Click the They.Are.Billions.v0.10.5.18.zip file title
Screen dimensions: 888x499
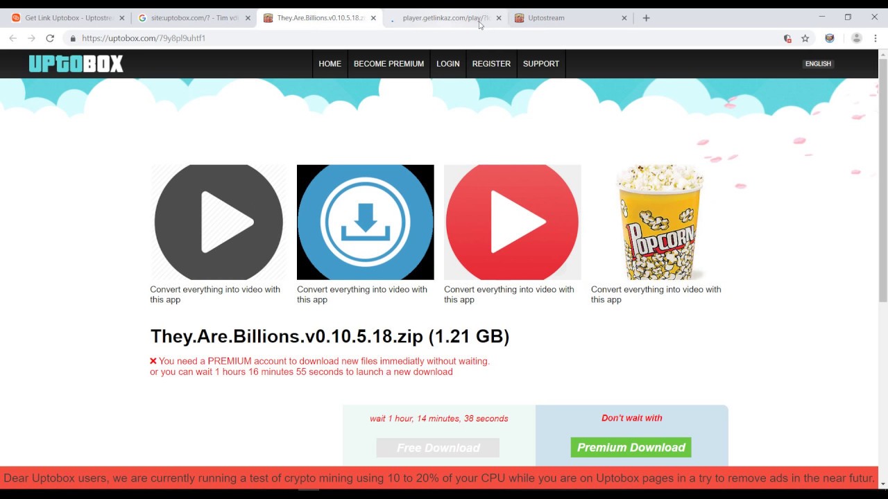330,336
